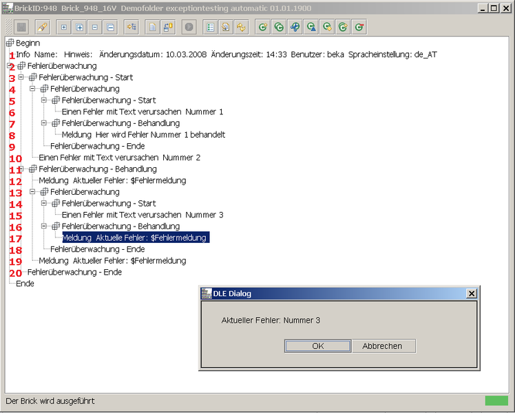Click the gray round record toolbar button
This screenshot has width=515, height=413.
(x=189, y=27)
